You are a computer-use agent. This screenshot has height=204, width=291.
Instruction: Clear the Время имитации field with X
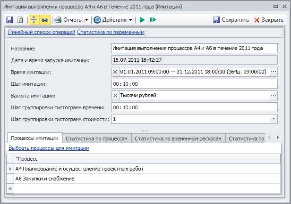point(116,72)
